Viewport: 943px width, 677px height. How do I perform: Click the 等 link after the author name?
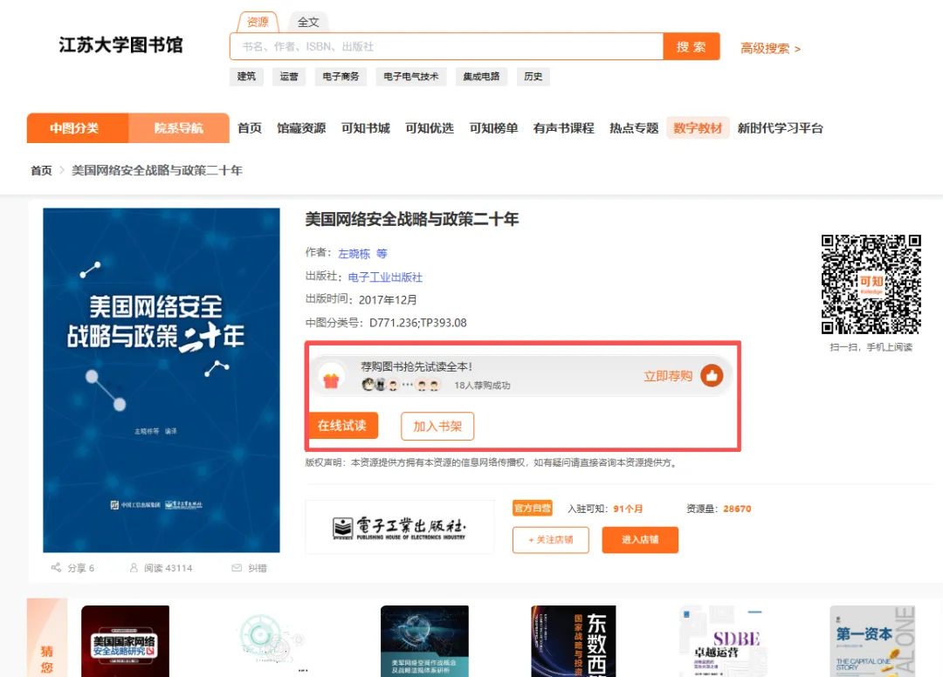[382, 254]
